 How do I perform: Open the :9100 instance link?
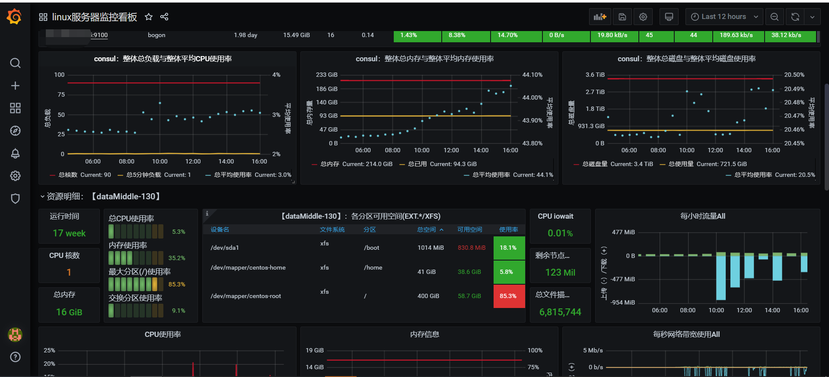coord(99,35)
